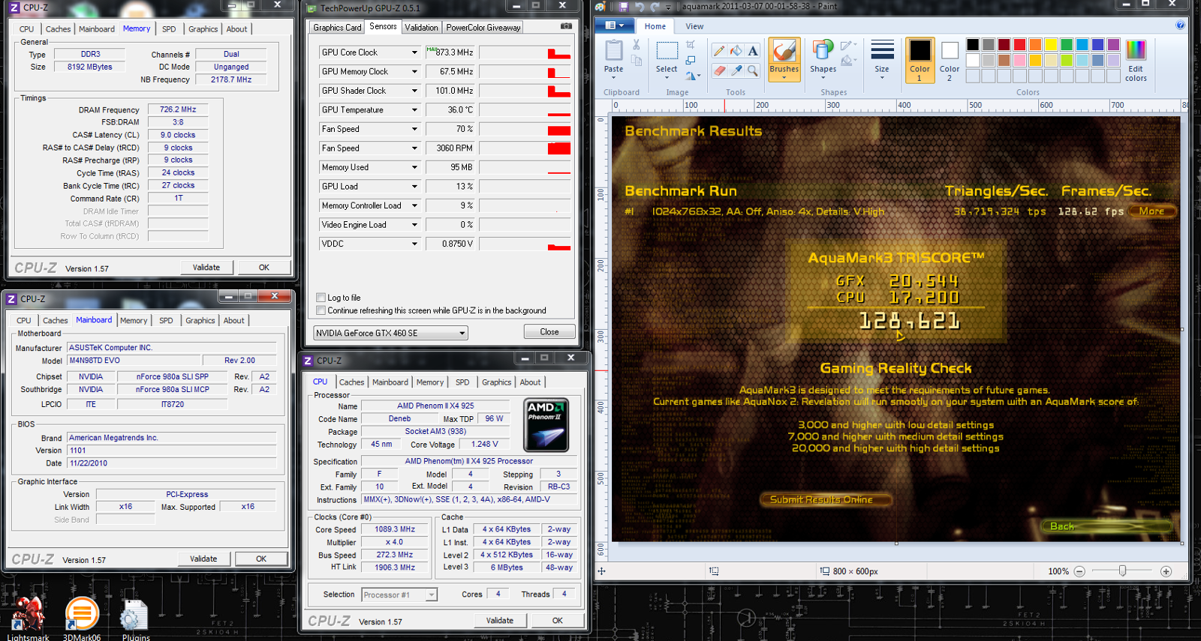Click OK in CPU-Z Memory window

[x=264, y=267]
